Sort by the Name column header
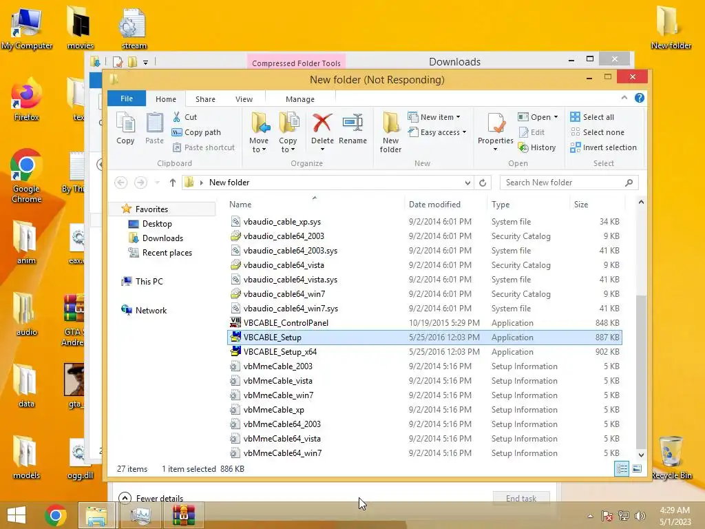This screenshot has width=705, height=529. [x=315, y=204]
